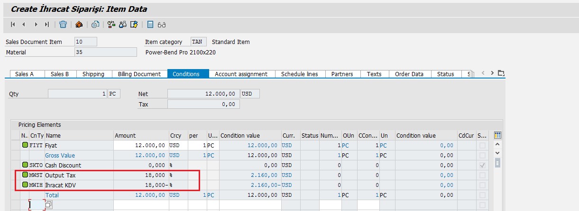Toggle the Cash Discount row checkbox
The height and width of the screenshot is (211, 579).
coord(482,166)
